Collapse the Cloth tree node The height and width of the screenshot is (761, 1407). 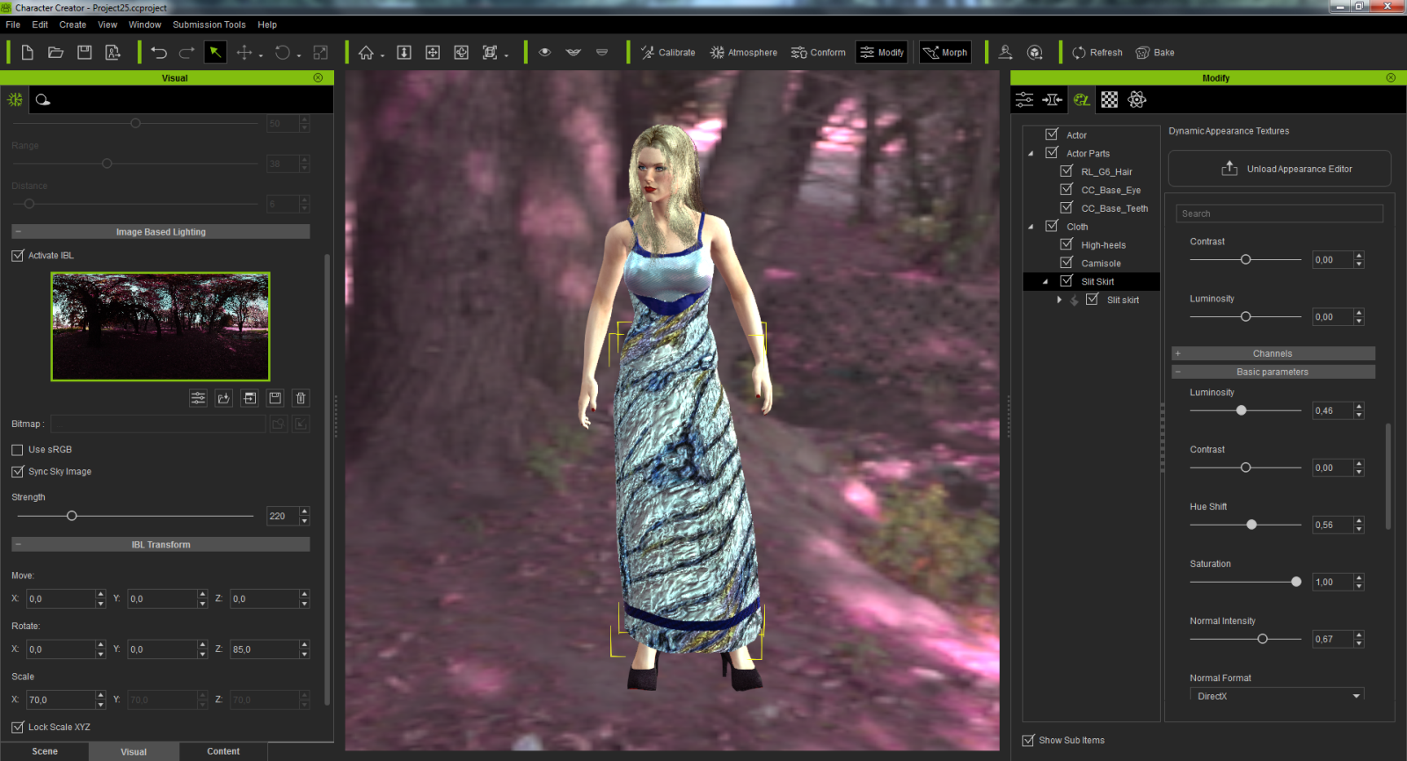[1032, 227]
